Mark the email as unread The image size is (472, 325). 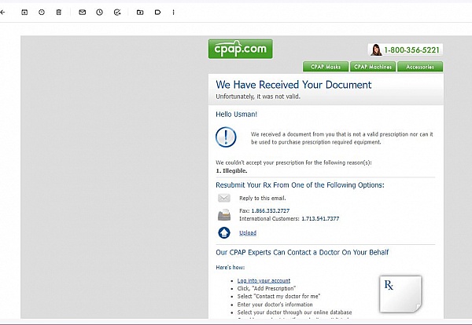pos(82,13)
